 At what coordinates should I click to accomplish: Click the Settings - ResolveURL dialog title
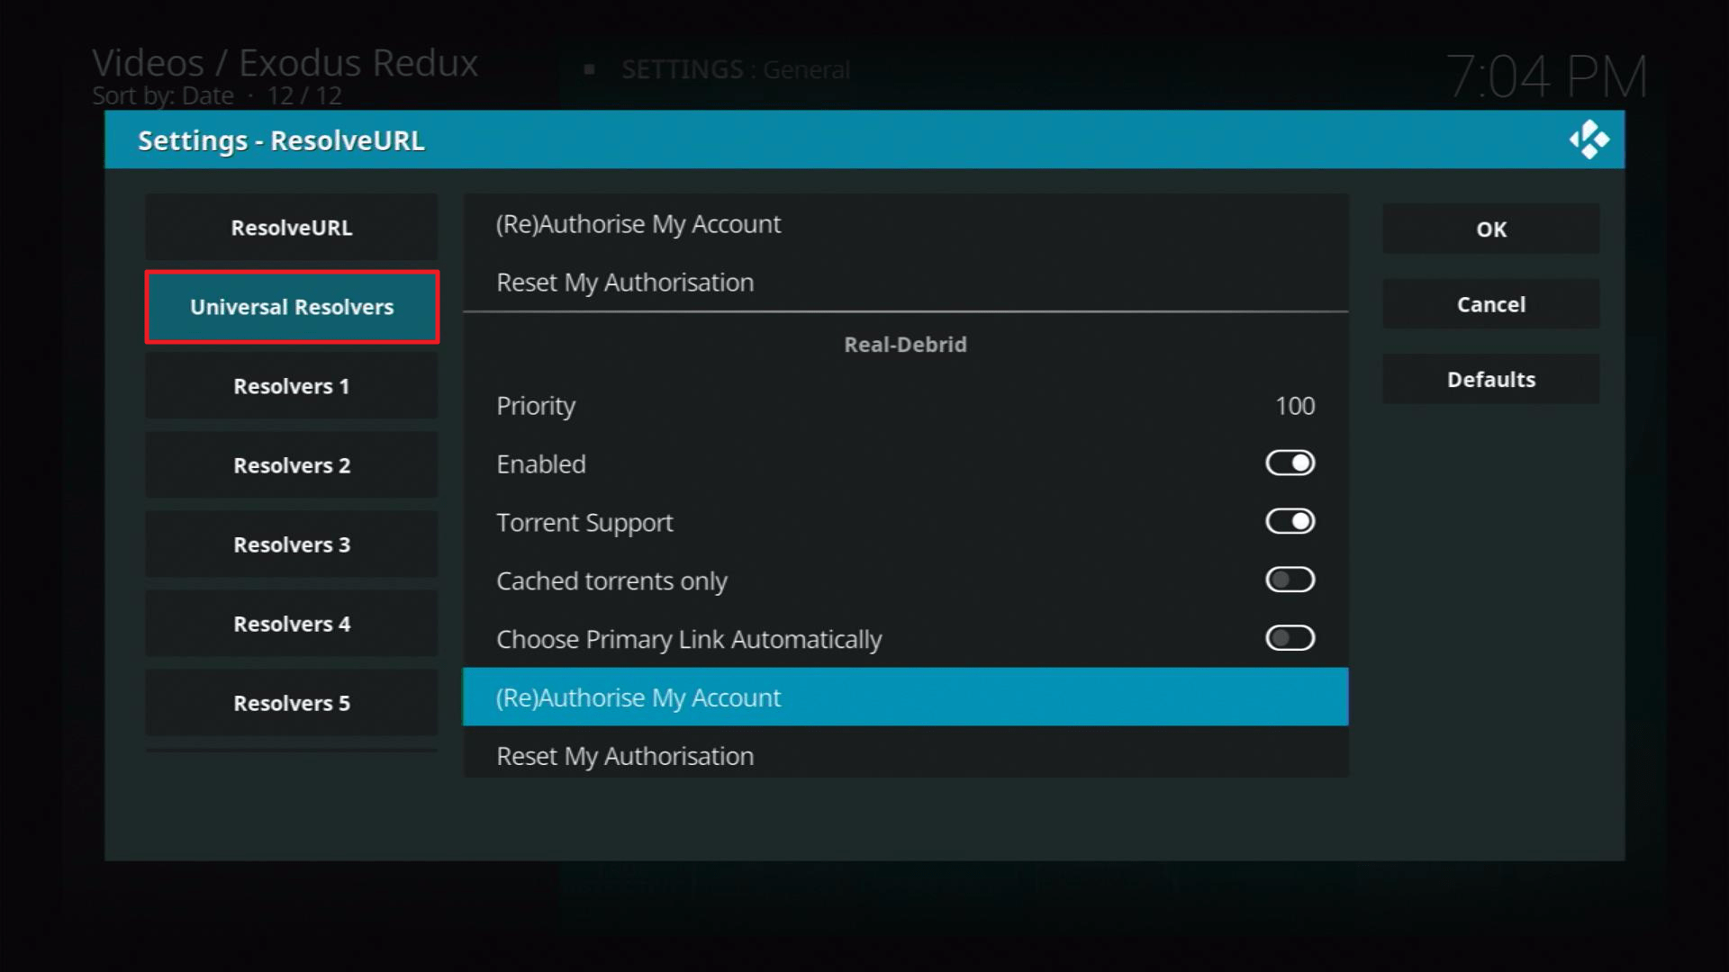(281, 140)
